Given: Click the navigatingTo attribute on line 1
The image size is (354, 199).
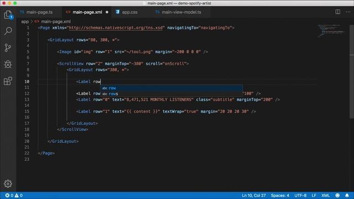Looking at the screenshot, I should tap(199, 28).
